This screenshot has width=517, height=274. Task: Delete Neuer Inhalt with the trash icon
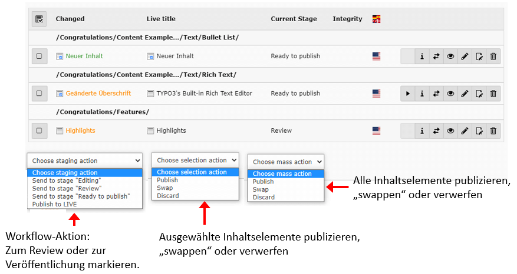pyautogui.click(x=493, y=56)
